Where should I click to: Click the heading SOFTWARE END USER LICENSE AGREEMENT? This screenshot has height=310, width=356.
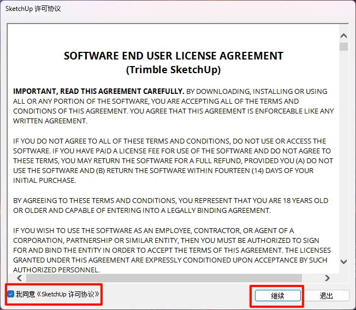pos(174,56)
